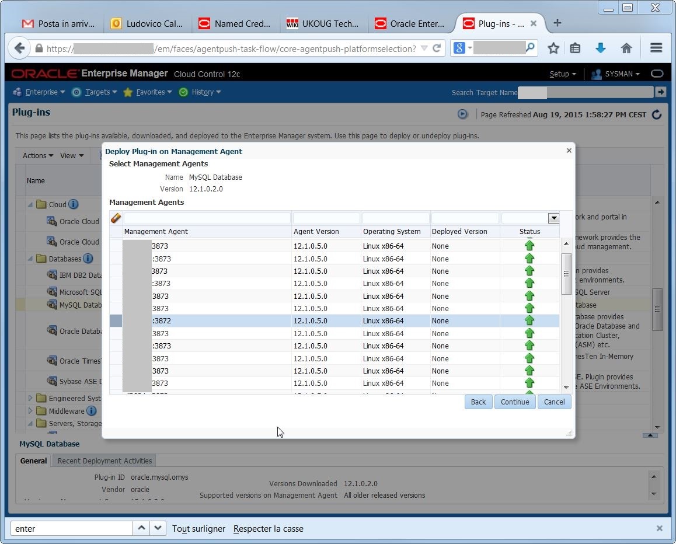Open the Status filter dropdown
The width and height of the screenshot is (676, 544).
pos(553,218)
